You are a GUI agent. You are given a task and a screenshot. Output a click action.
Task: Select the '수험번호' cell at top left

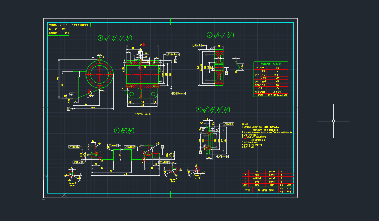tap(53, 25)
